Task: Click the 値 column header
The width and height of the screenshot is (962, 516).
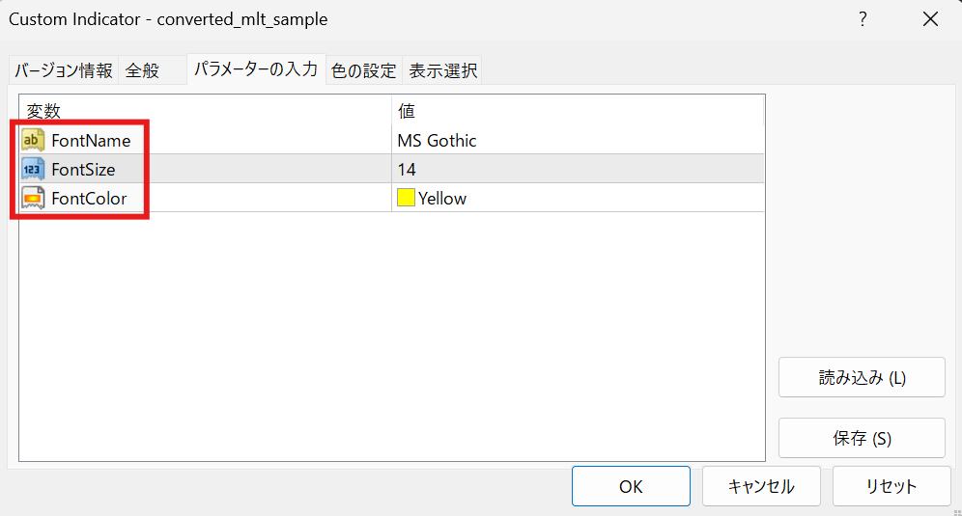Action: click(577, 112)
